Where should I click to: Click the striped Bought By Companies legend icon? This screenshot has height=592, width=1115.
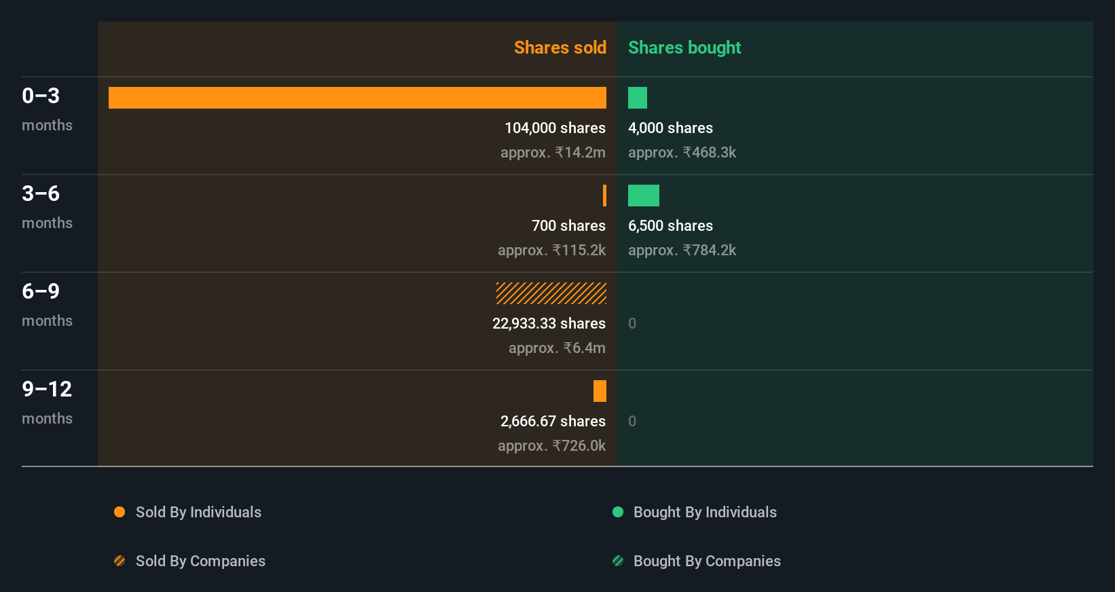point(618,561)
